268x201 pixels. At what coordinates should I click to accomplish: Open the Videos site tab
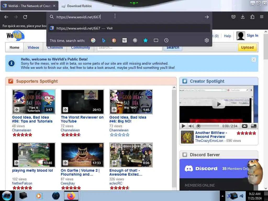(33, 47)
